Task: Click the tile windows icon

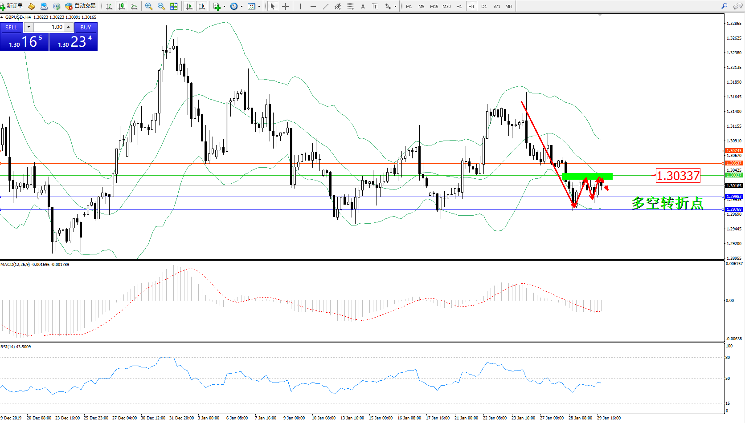Action: (174, 6)
